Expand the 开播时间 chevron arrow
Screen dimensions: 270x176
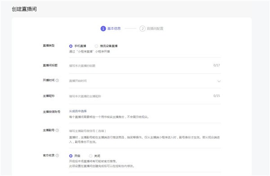[219, 81]
